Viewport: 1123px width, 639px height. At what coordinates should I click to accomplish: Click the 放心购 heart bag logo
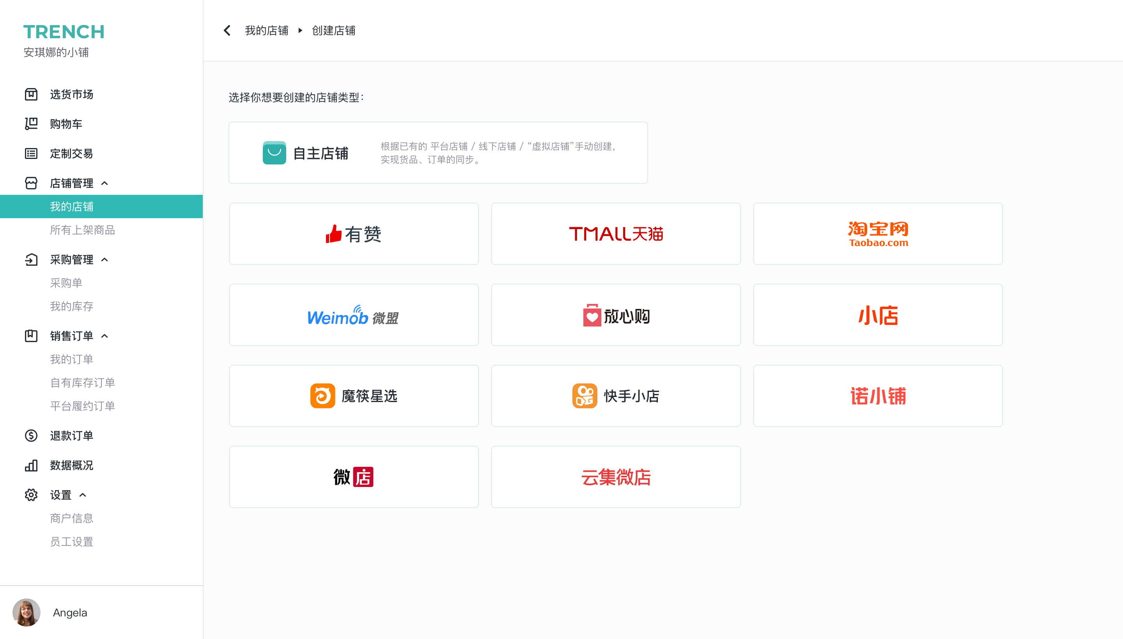(592, 315)
